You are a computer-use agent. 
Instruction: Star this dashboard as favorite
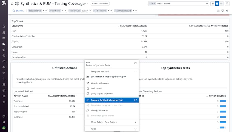click(12, 4)
